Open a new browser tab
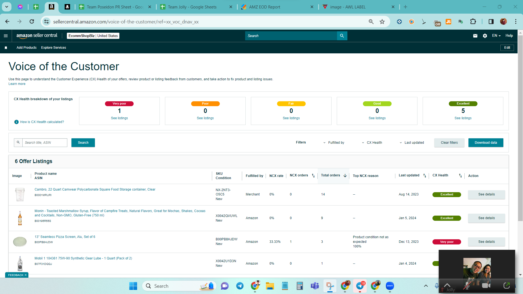The height and width of the screenshot is (294, 523). [405, 7]
